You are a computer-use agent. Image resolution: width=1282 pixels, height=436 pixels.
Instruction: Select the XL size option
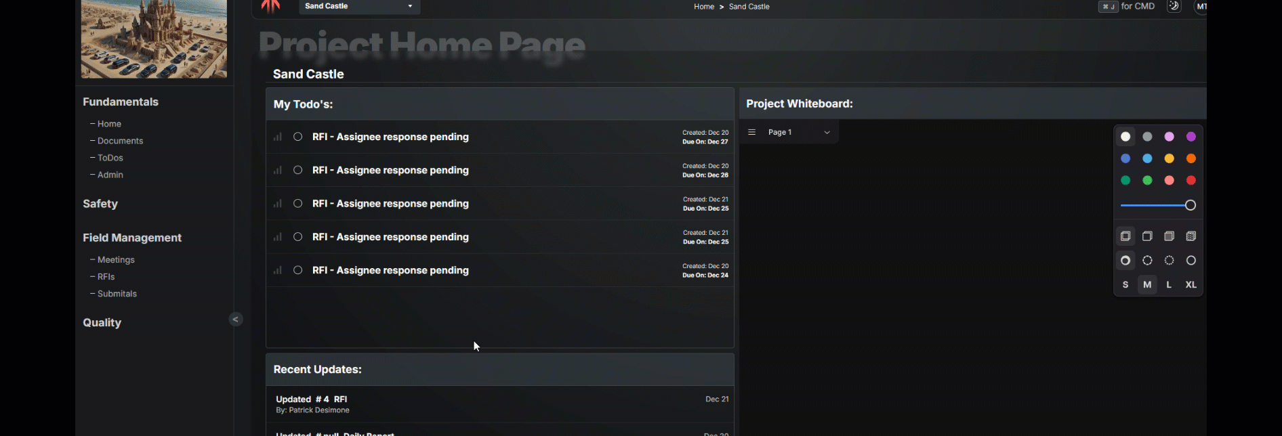pyautogui.click(x=1191, y=285)
